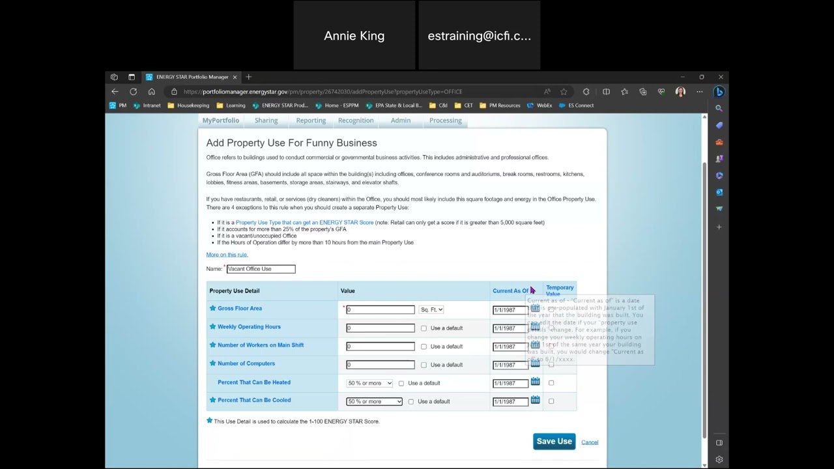Tick Temporary Value box for Percent Cooled
This screenshot has width=834, height=469.
[x=551, y=401]
